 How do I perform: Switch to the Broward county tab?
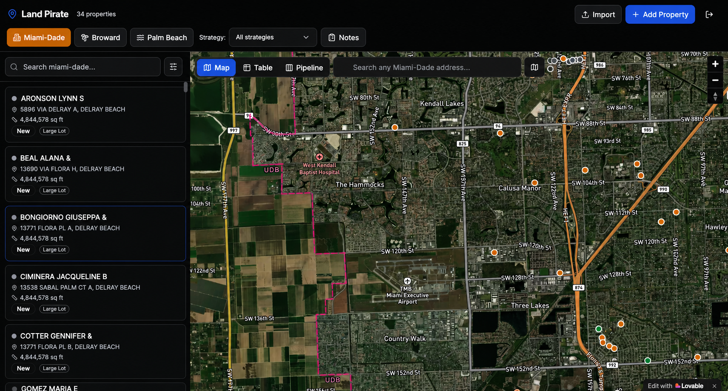[x=100, y=37]
